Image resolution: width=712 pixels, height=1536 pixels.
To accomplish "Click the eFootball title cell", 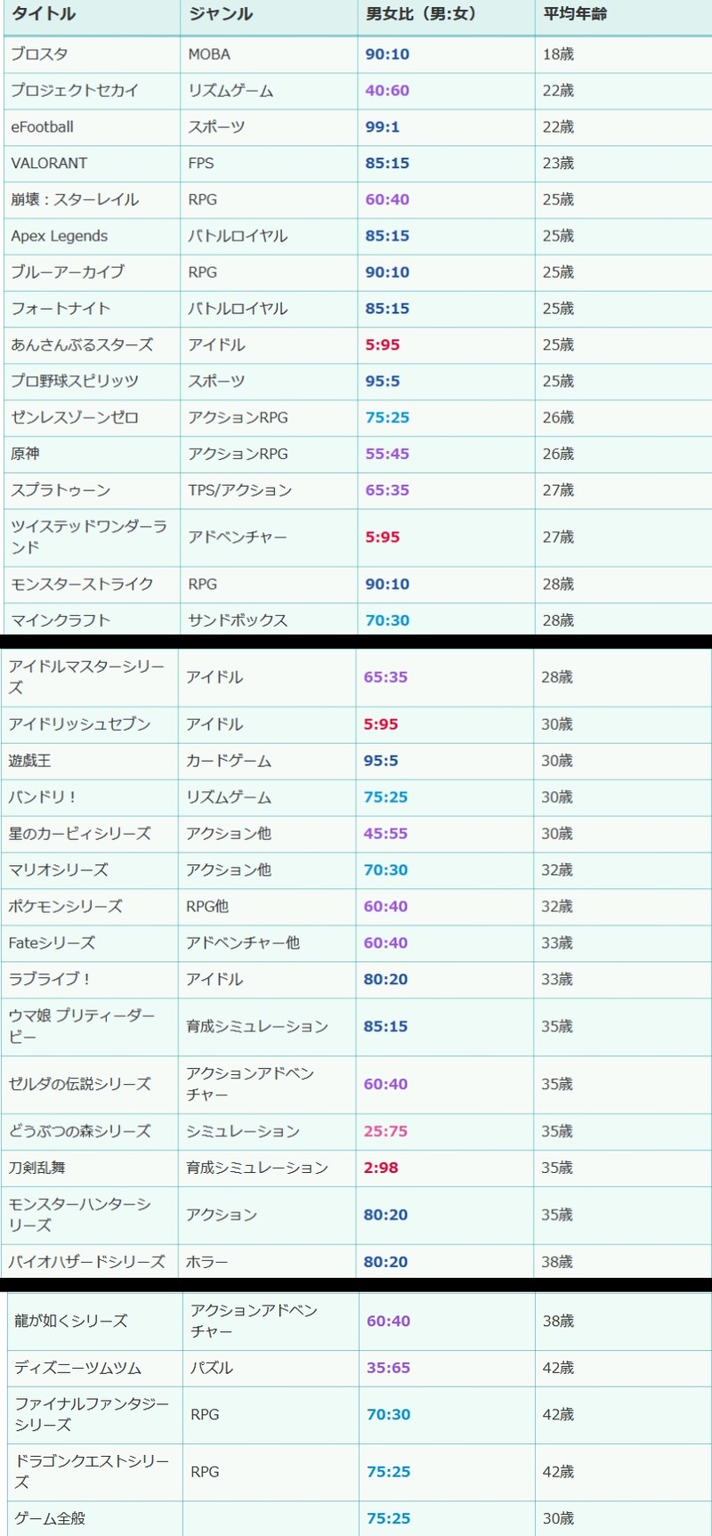I will click(92, 127).
